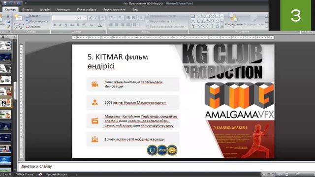Save the presentation from quick access toolbar

[5, 3]
